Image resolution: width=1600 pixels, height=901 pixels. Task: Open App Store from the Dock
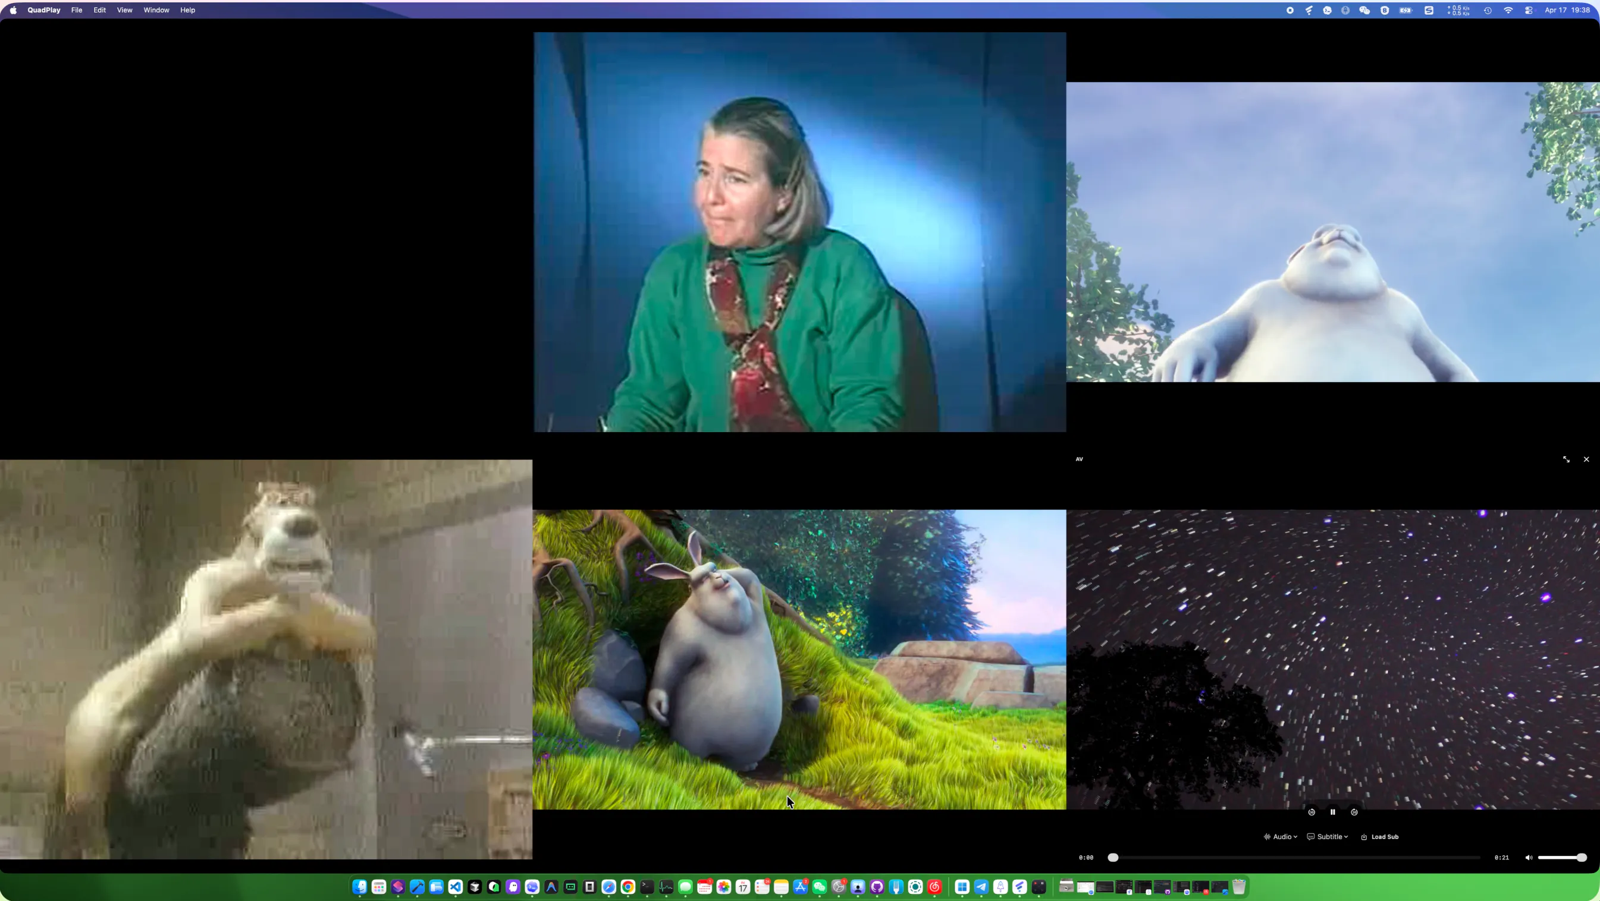click(x=800, y=887)
